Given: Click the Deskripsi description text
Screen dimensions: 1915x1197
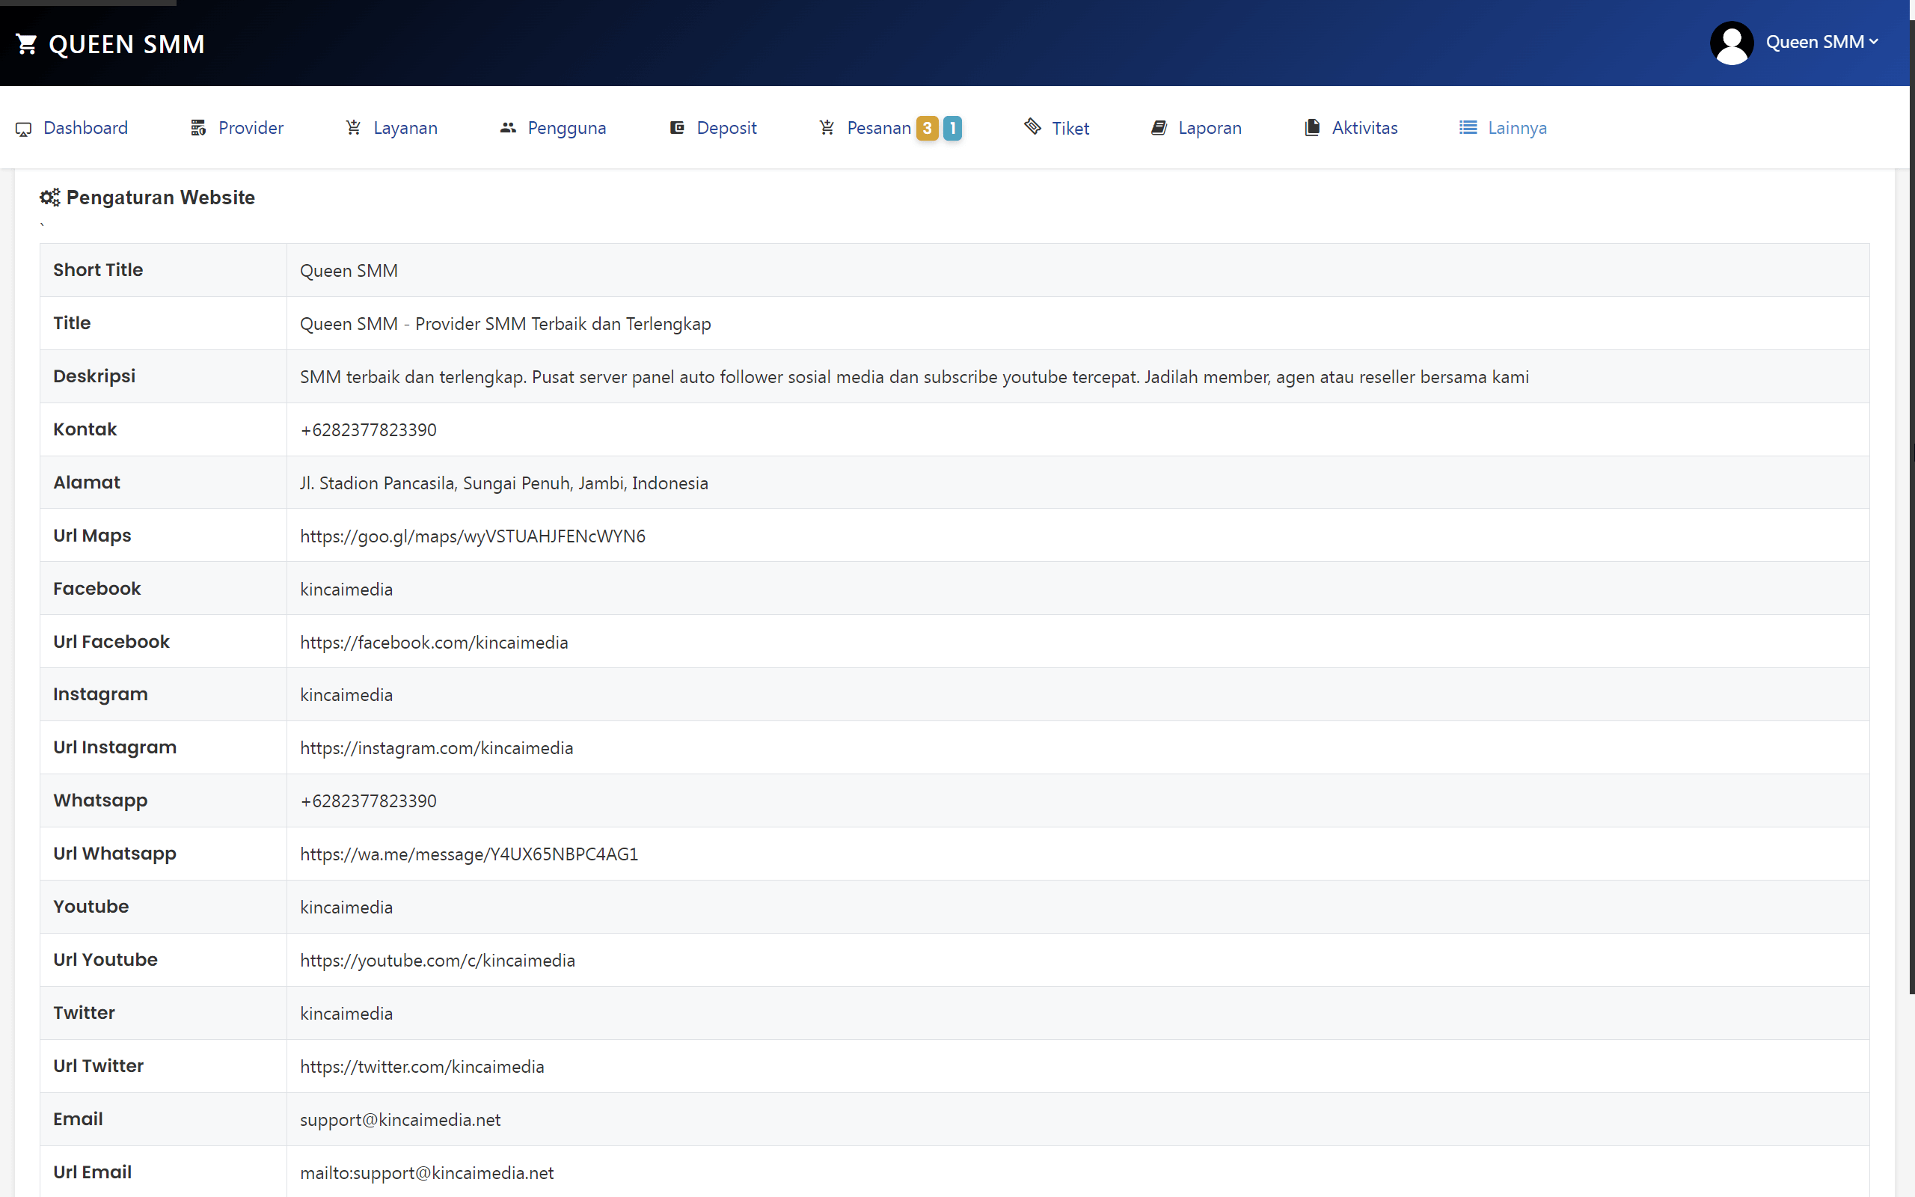Looking at the screenshot, I should pyautogui.click(x=914, y=377).
